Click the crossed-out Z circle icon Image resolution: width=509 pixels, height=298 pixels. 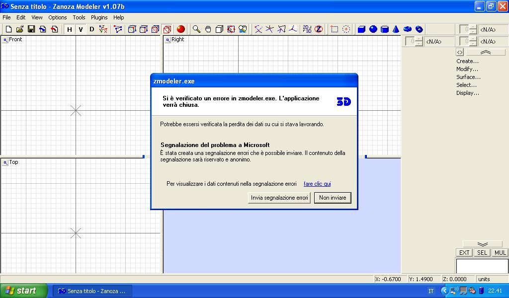coord(319,29)
